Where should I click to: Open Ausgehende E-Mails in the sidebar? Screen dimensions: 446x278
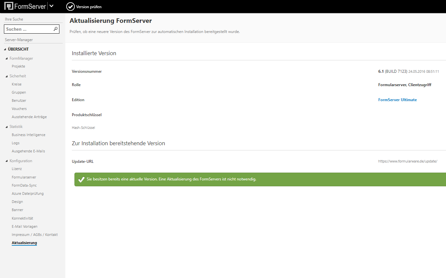tap(28, 151)
